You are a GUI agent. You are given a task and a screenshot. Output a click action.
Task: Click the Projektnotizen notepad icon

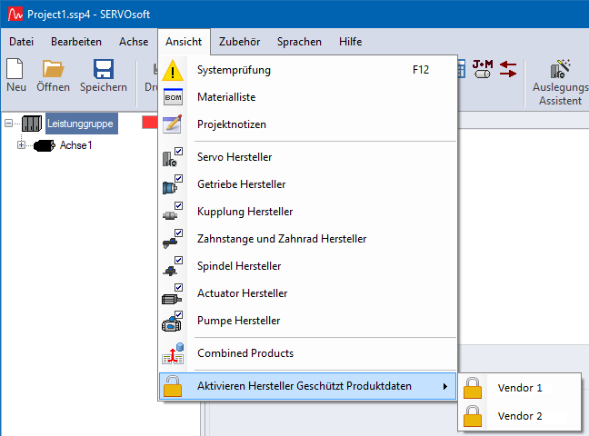[x=173, y=124]
